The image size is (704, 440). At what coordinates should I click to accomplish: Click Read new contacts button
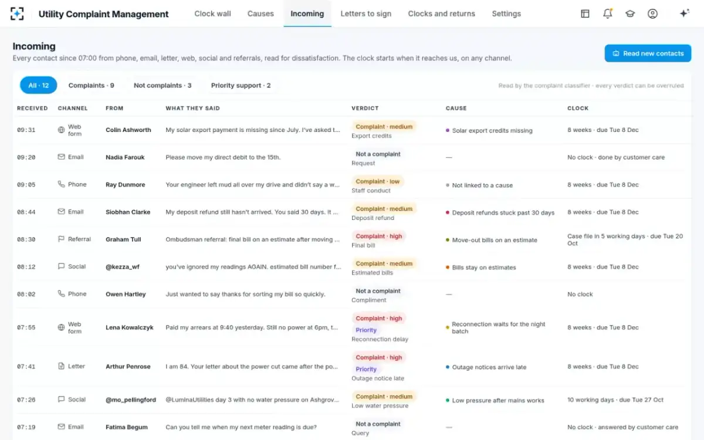[648, 53]
